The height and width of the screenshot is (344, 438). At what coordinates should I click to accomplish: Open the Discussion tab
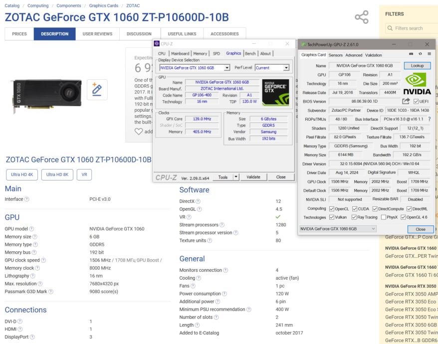coord(139,34)
